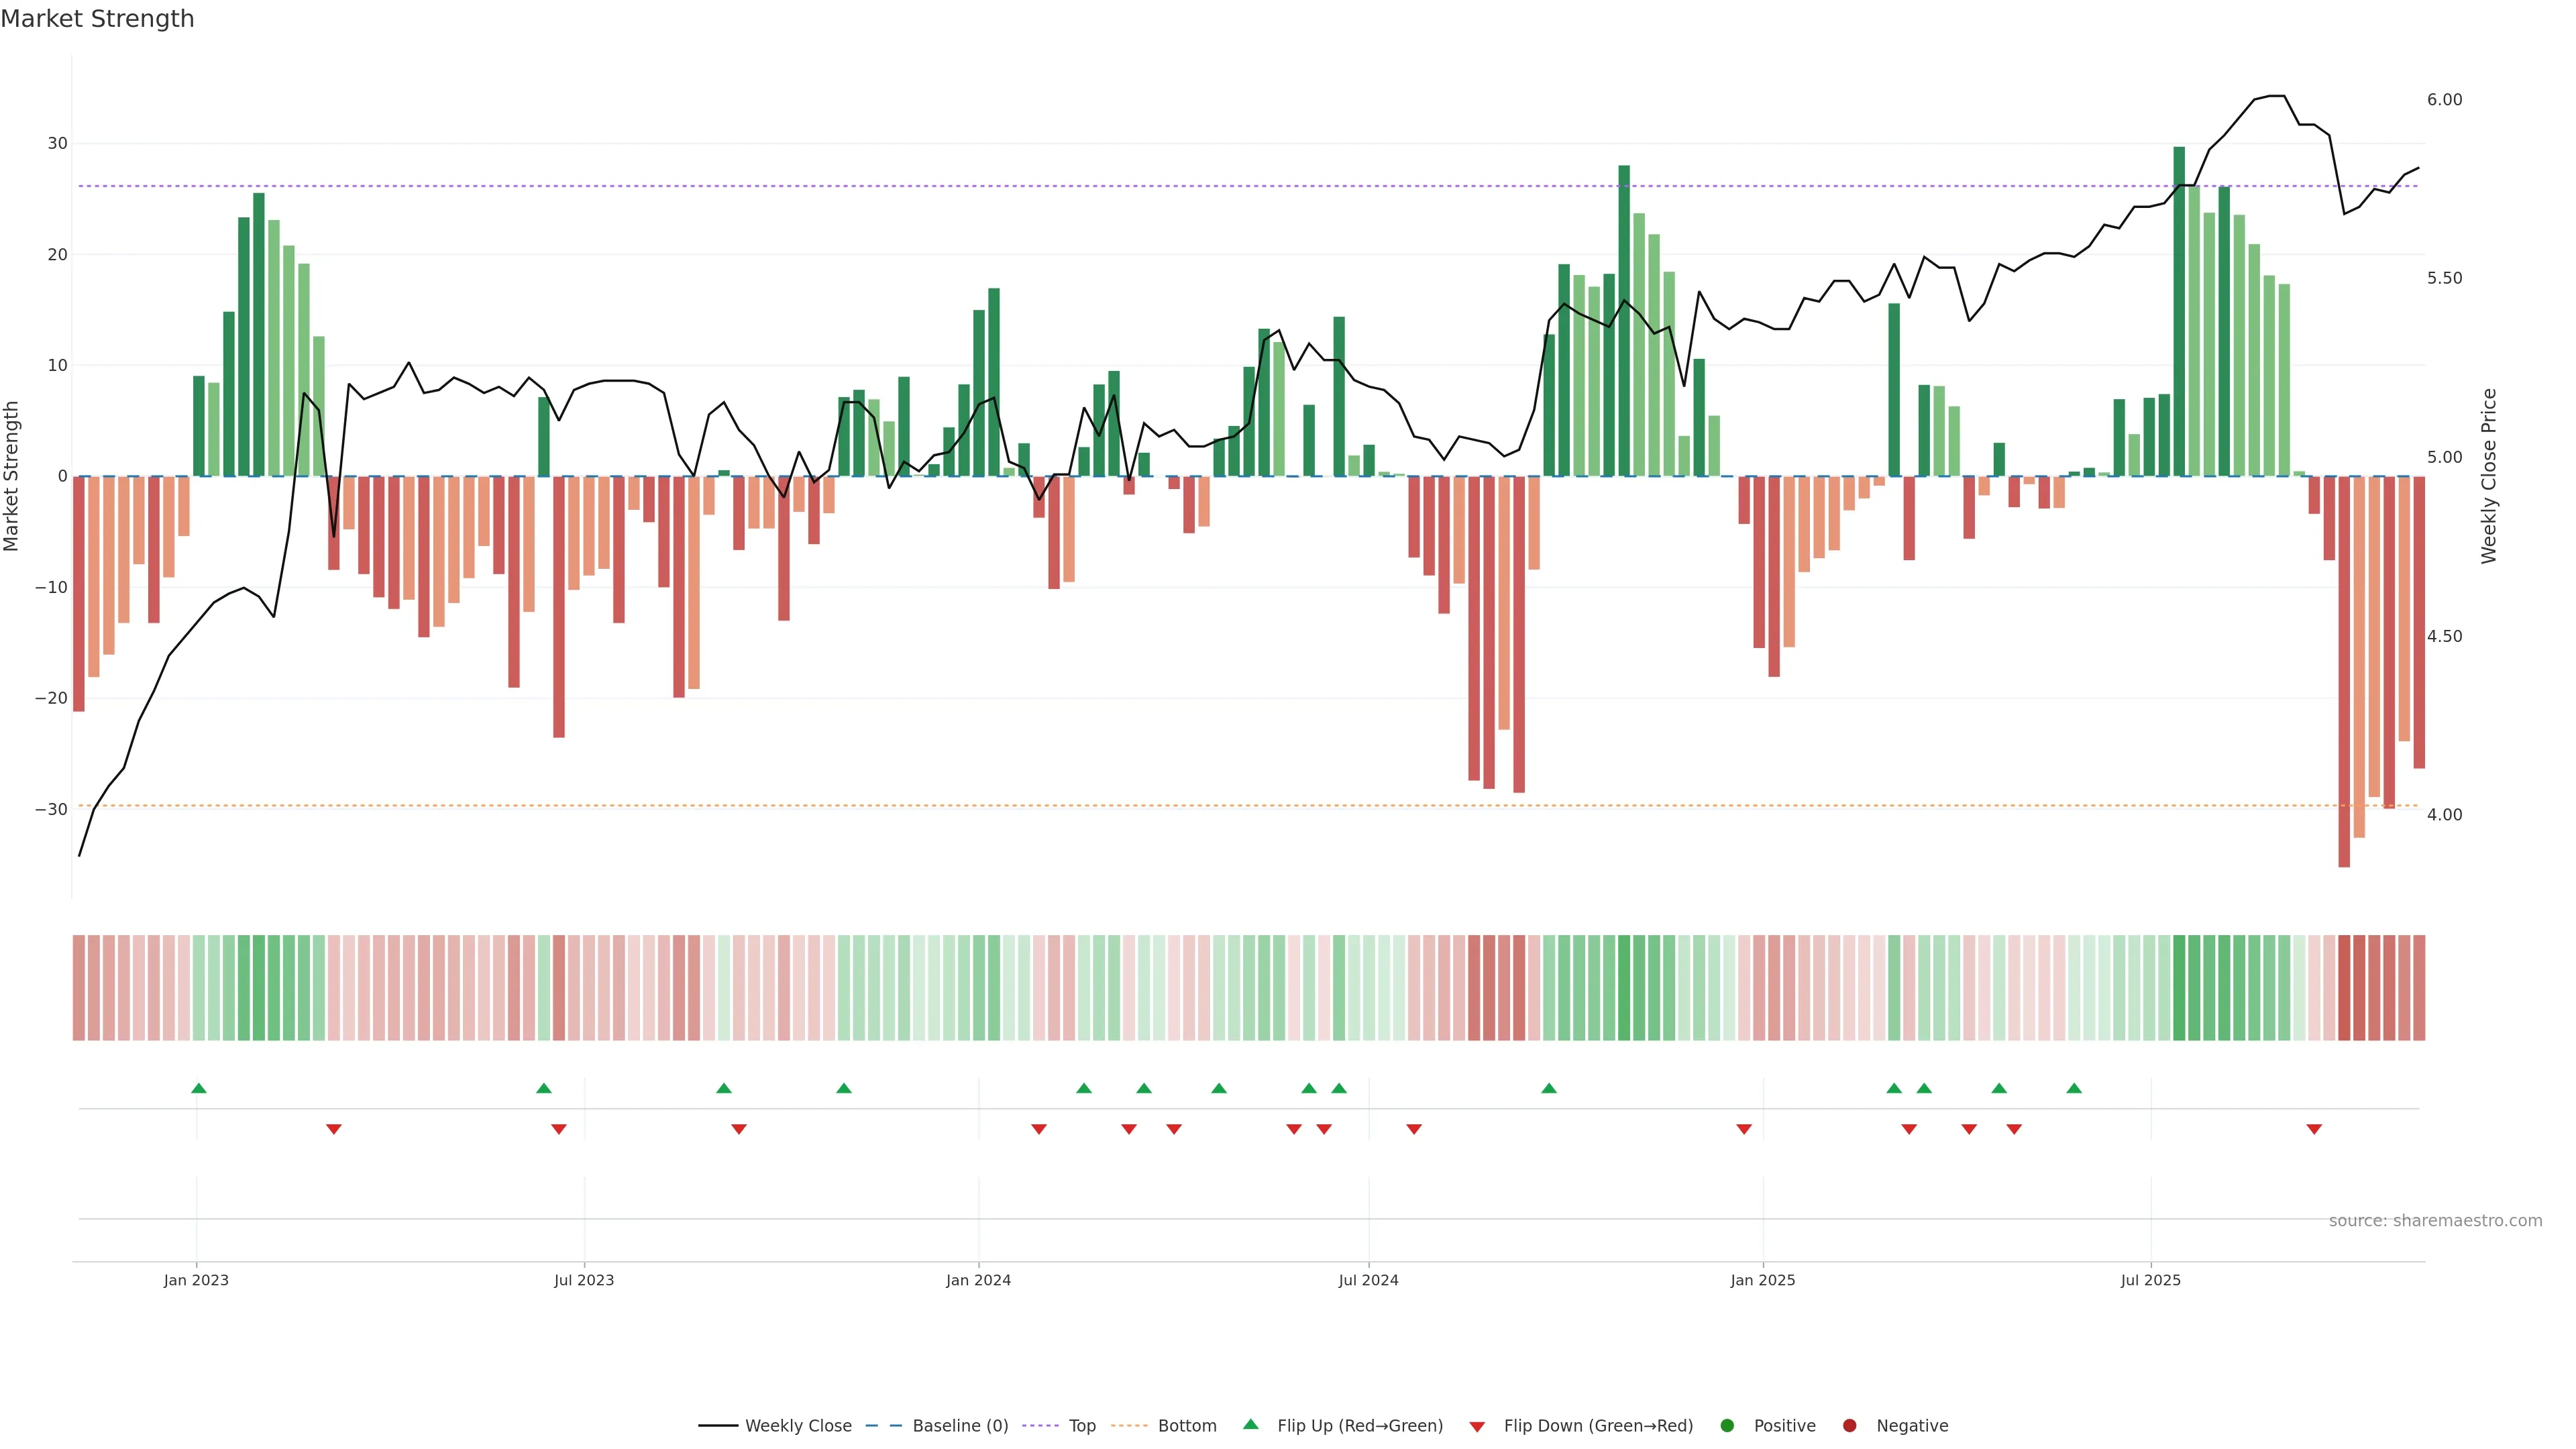Select the leftmost red flip-down marker
Image resolution: width=2576 pixels, height=1449 pixels.
point(334,1129)
